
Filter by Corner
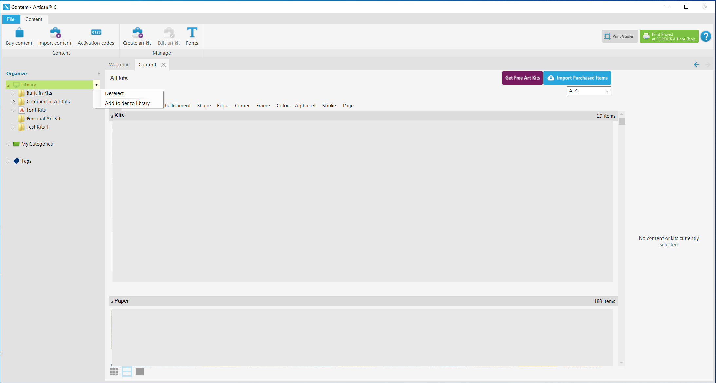tap(242, 106)
